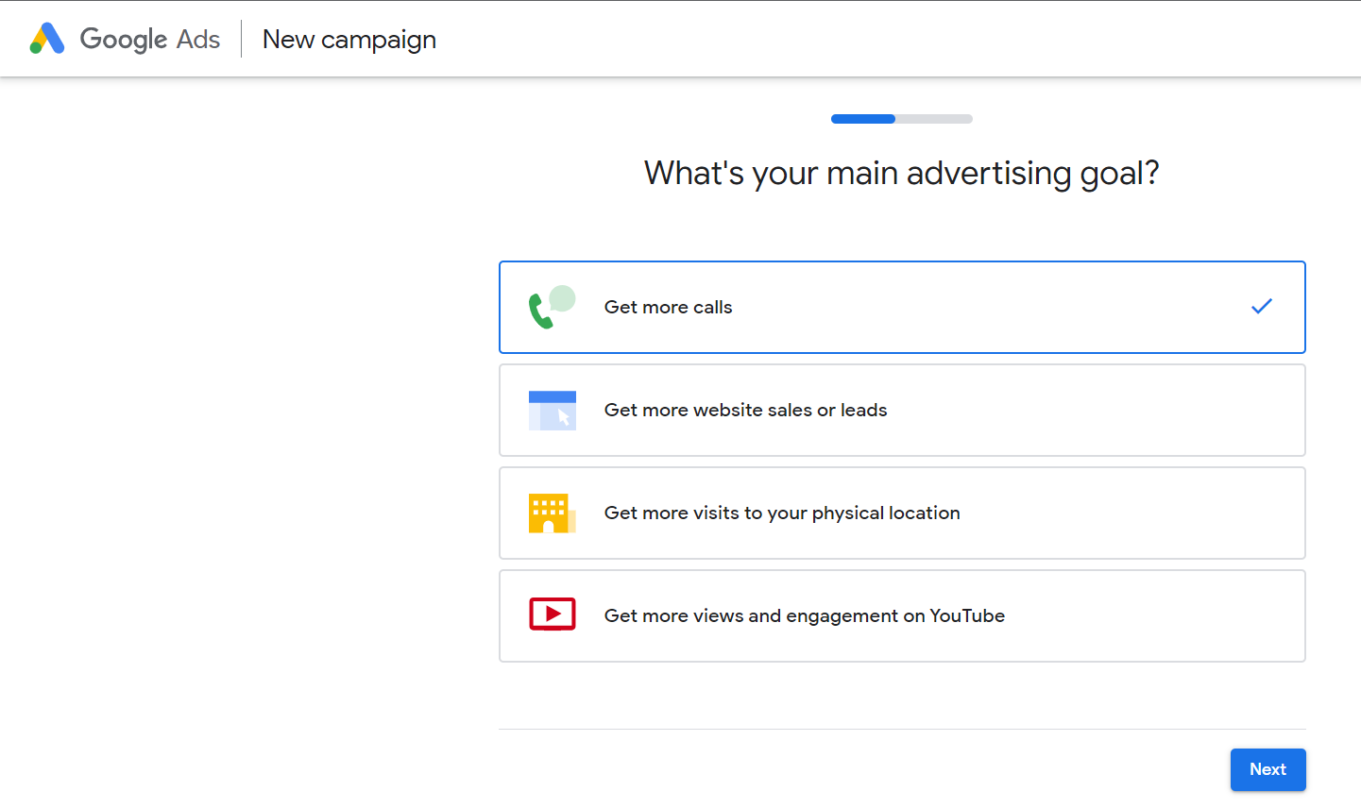Pick Get more visits to your physical location
This screenshot has height=808, width=1361.
tap(781, 513)
